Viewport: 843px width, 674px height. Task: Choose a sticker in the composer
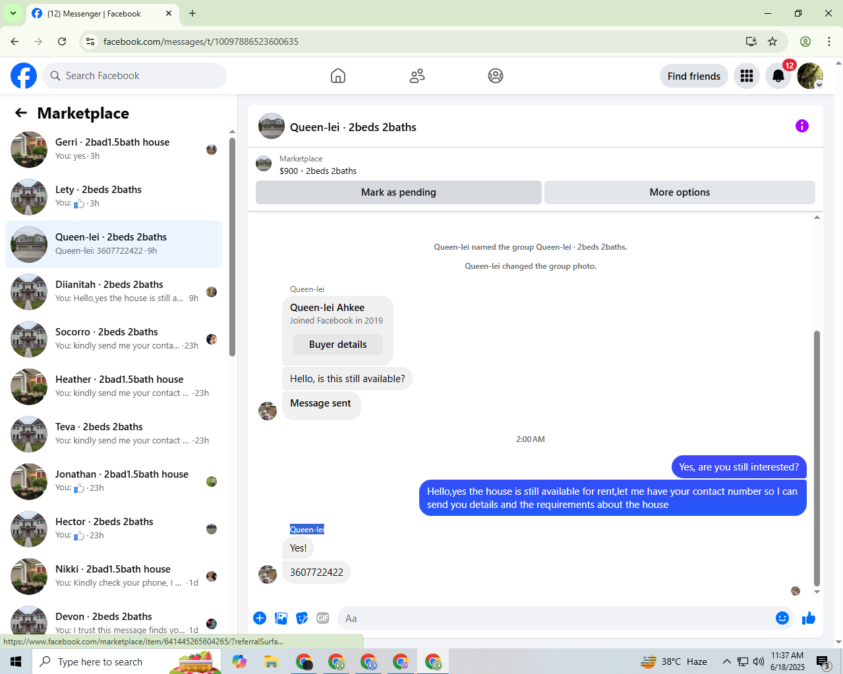tap(302, 618)
